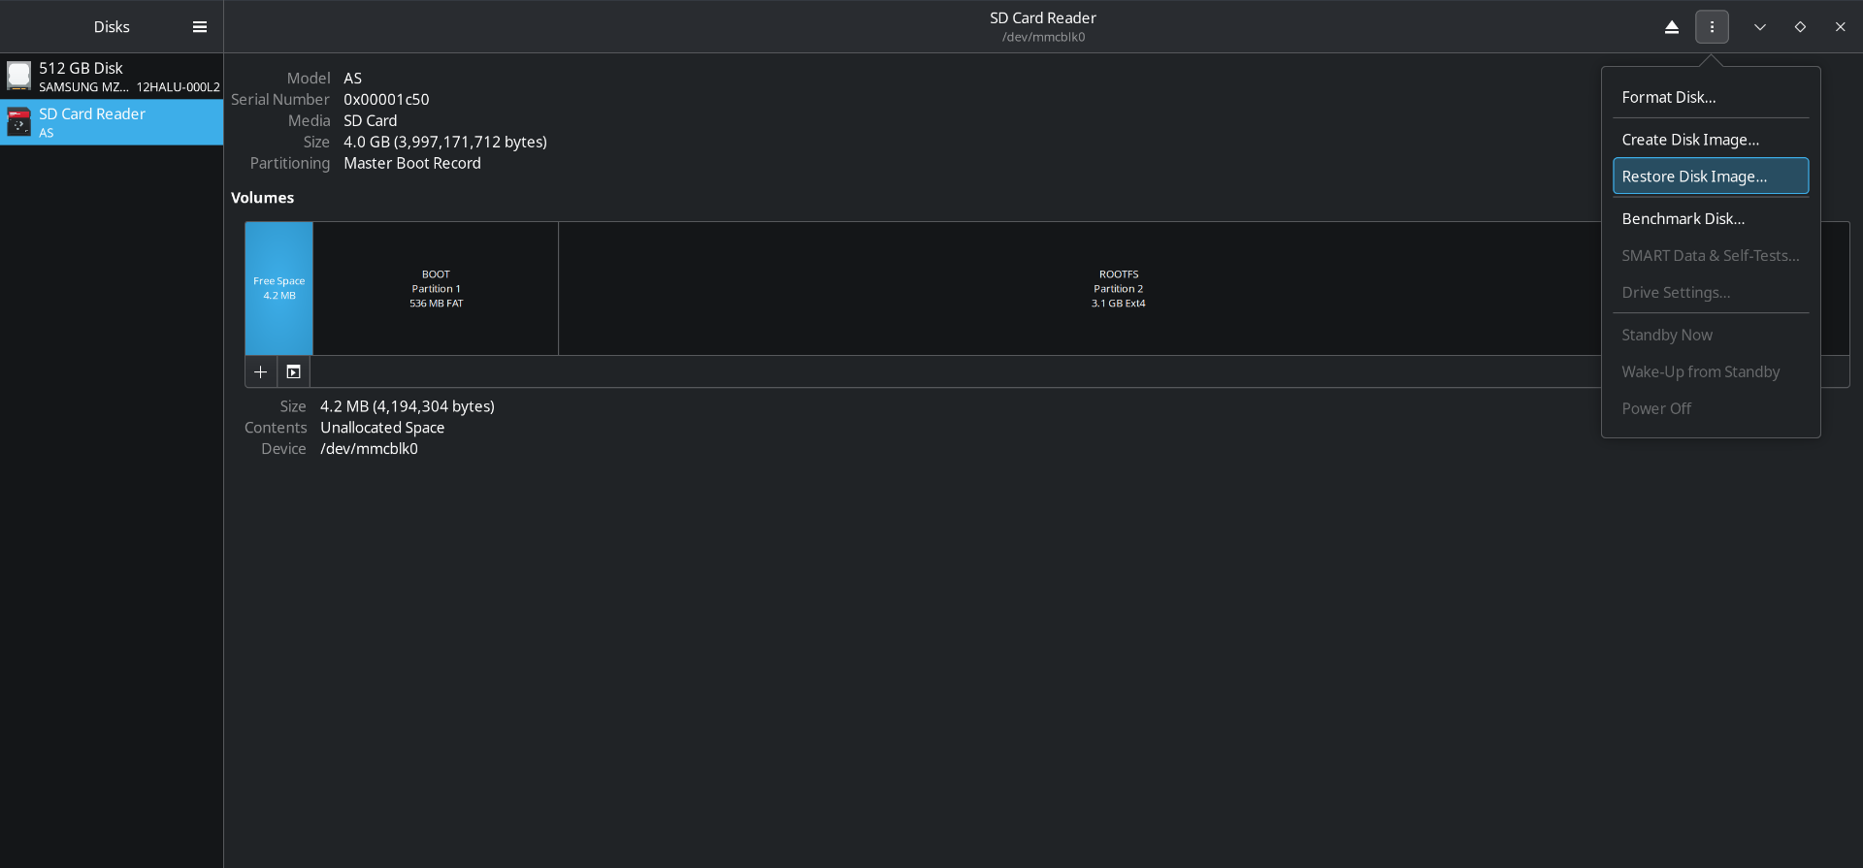
Task: Toggle the three-dot drive options menu button
Action: (x=1712, y=27)
